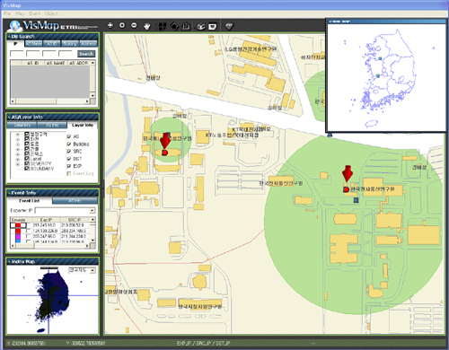Image resolution: width=449 pixels, height=350 pixels.
Task: Click red arrow marker on right green circle
Action: coord(348,173)
